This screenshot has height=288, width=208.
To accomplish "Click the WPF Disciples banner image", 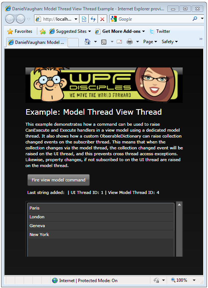I will click(104, 85).
